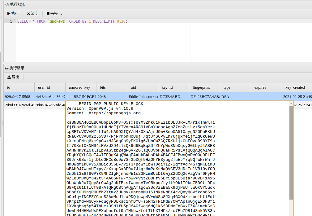Click the 执行SQL panel code icon

pyautogui.click(x=7, y=5)
